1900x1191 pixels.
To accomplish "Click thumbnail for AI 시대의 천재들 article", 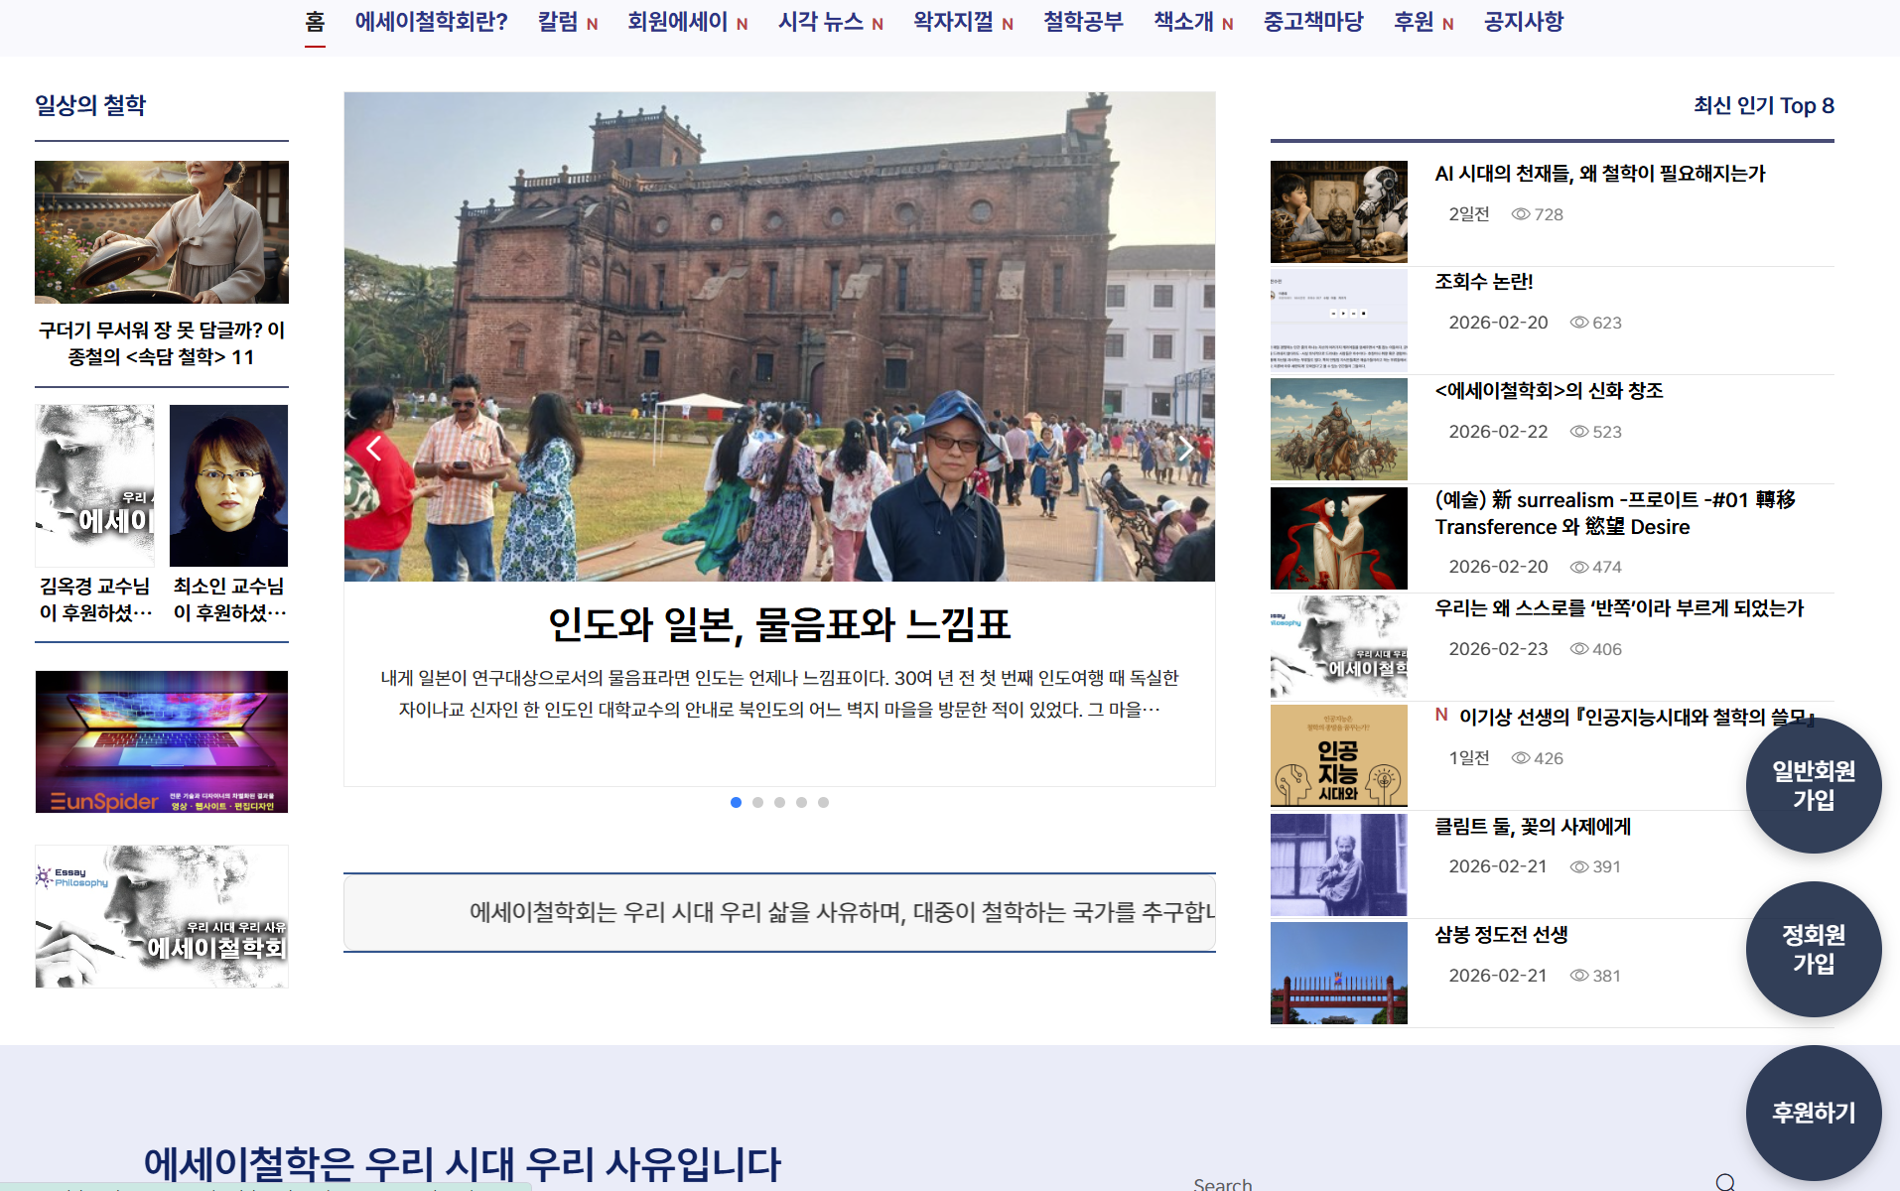I will (1339, 211).
